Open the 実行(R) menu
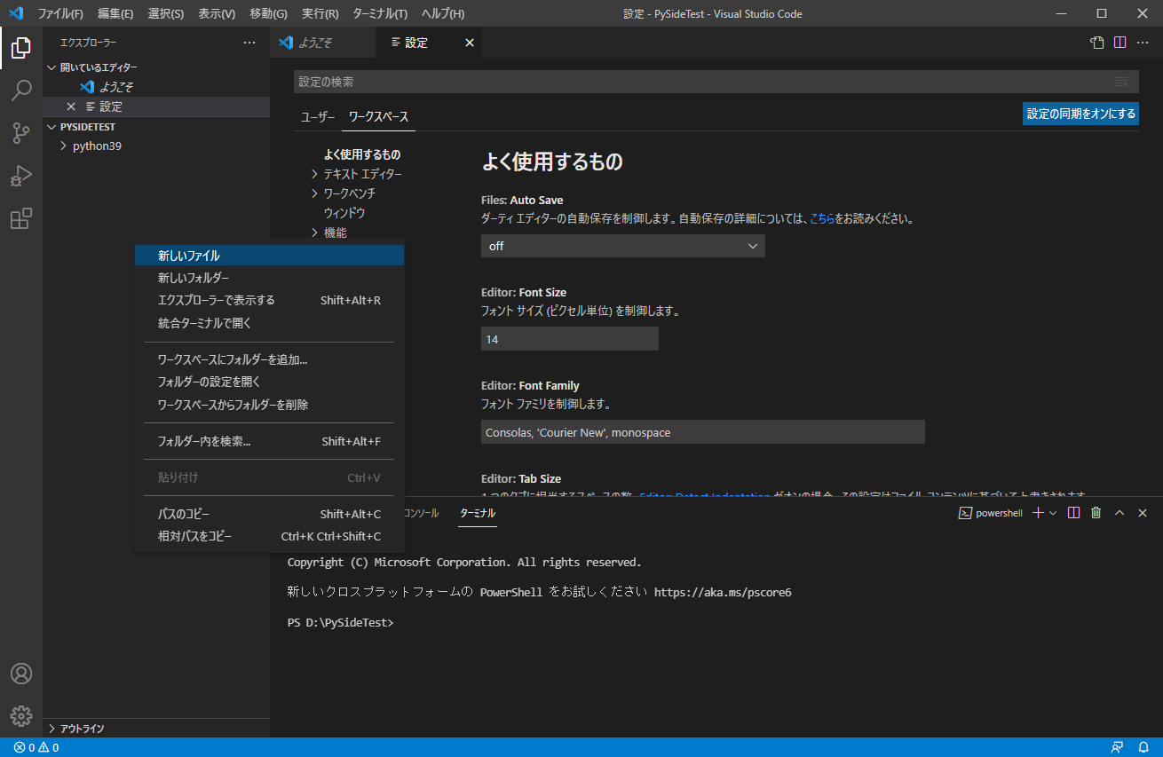 (320, 13)
